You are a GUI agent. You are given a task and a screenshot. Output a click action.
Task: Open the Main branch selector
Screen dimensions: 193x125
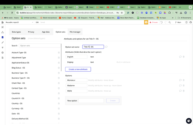pos(178,22)
